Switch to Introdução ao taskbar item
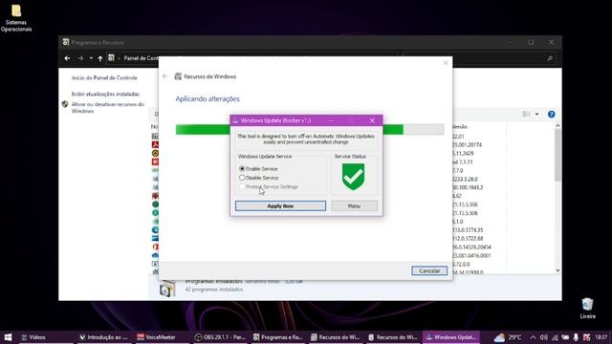 click(104, 337)
